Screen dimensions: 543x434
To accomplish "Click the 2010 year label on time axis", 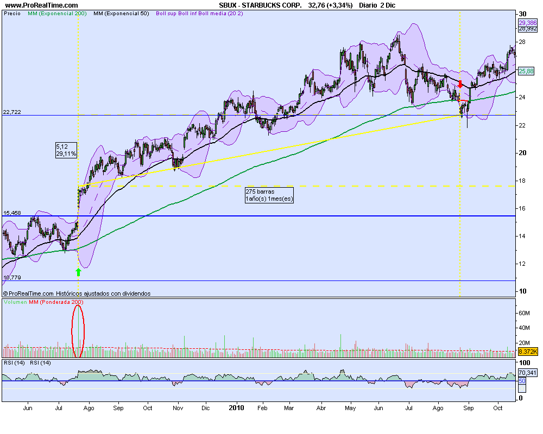I will (x=237, y=408).
